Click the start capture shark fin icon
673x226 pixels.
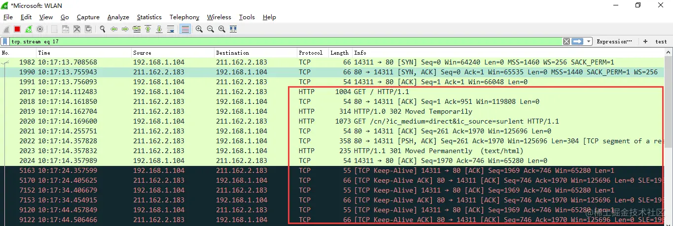pos(6,29)
